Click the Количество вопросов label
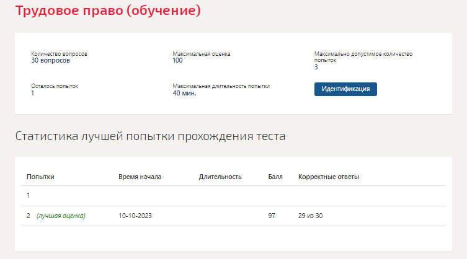 point(59,54)
